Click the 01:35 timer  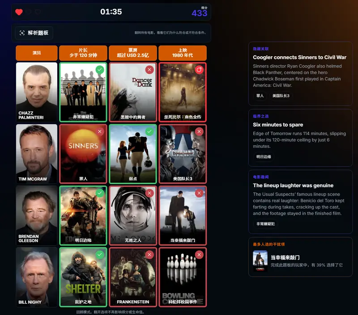pos(111,12)
